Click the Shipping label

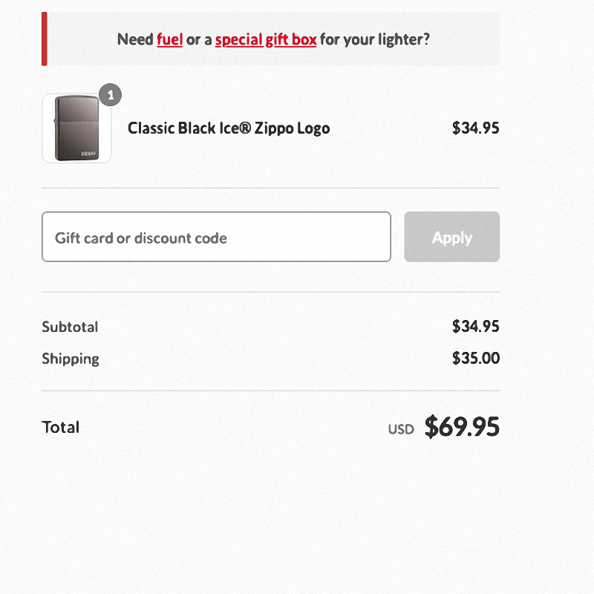[71, 359]
